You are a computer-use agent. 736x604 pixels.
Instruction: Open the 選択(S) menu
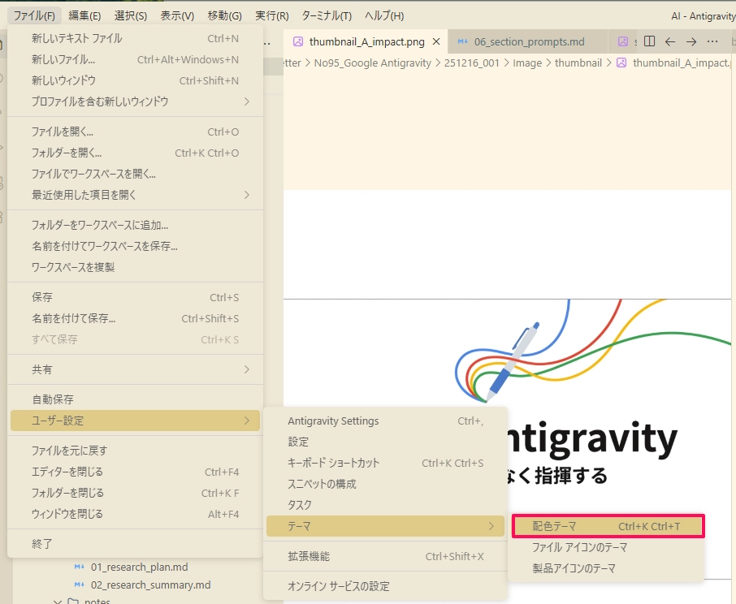pos(131,15)
